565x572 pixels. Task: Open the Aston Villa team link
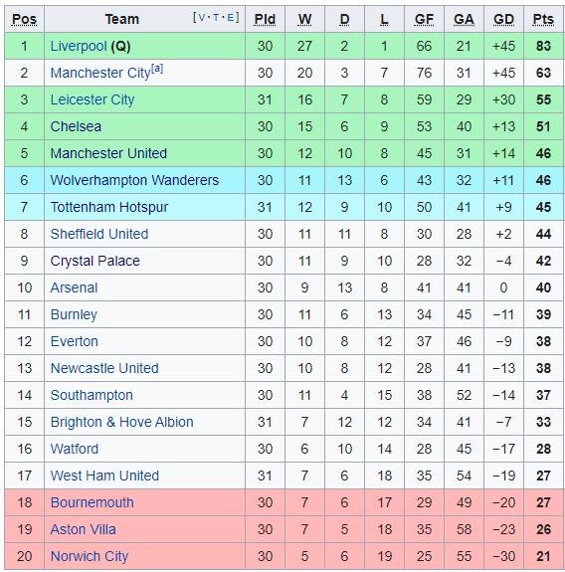[84, 529]
